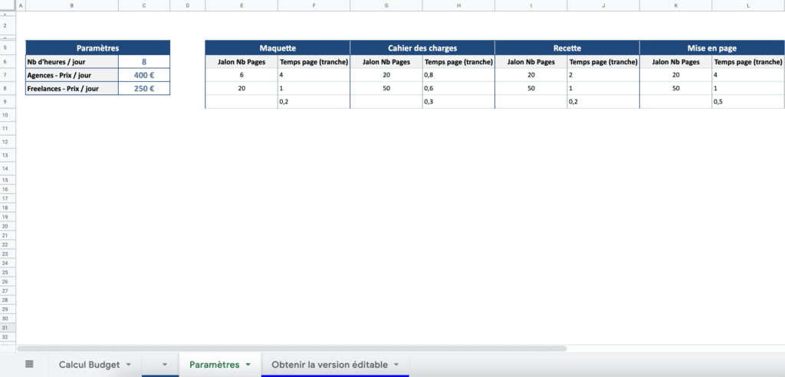The image size is (785, 377).
Task: Select the Agences price cell 400 €
Action: (x=144, y=75)
